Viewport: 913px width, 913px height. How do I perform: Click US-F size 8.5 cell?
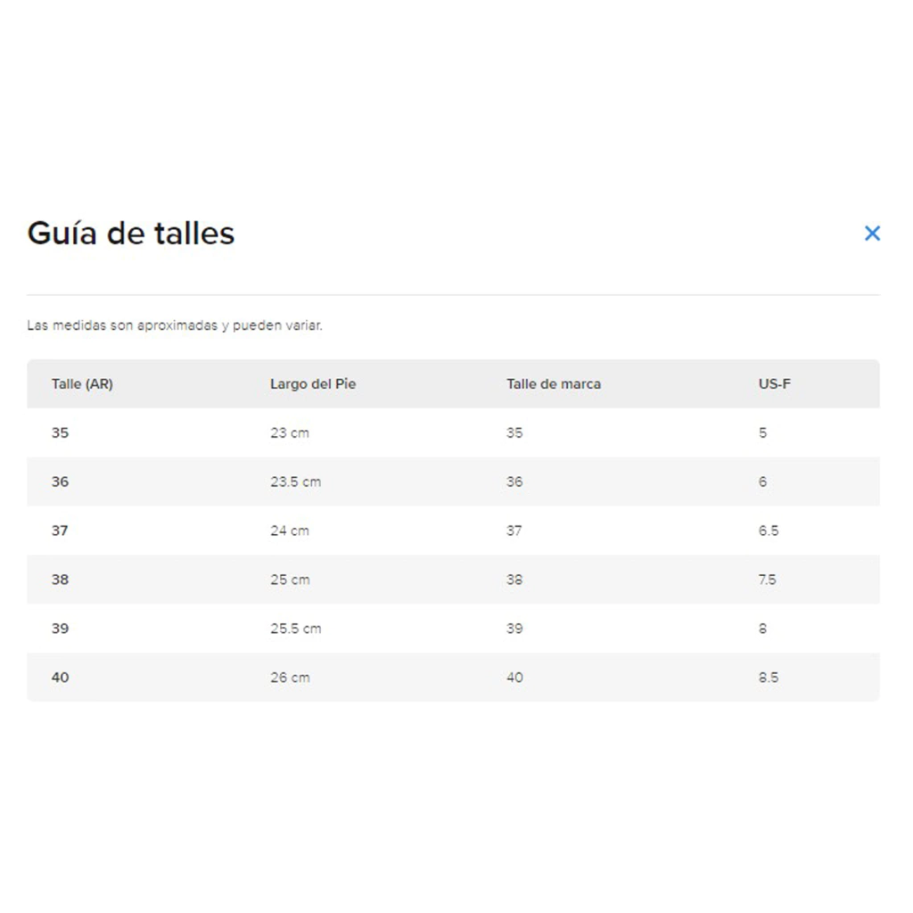[769, 679]
